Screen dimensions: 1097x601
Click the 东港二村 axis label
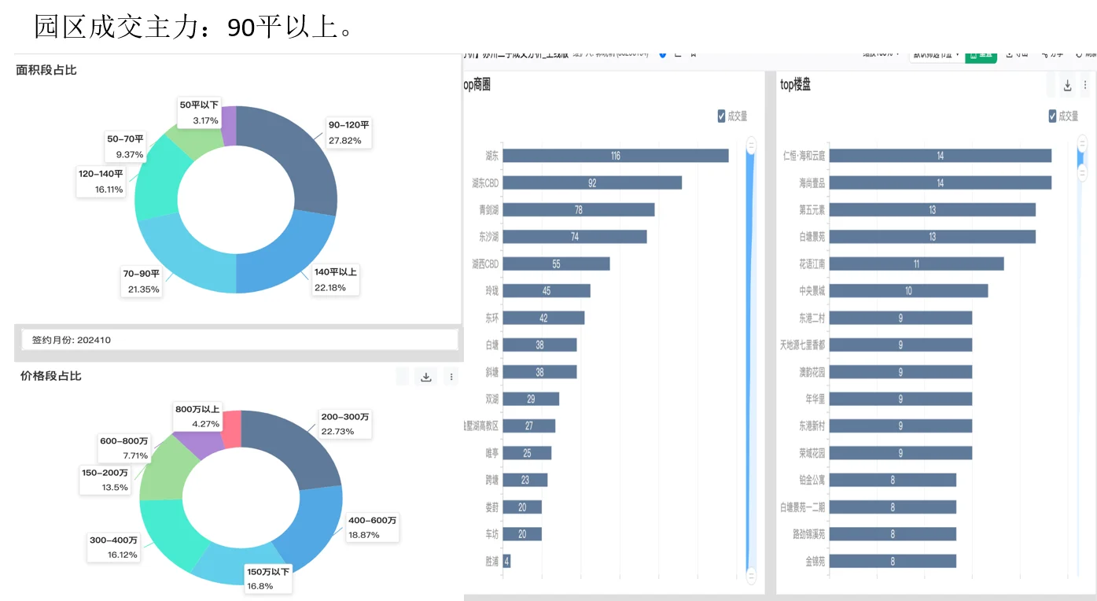812,318
